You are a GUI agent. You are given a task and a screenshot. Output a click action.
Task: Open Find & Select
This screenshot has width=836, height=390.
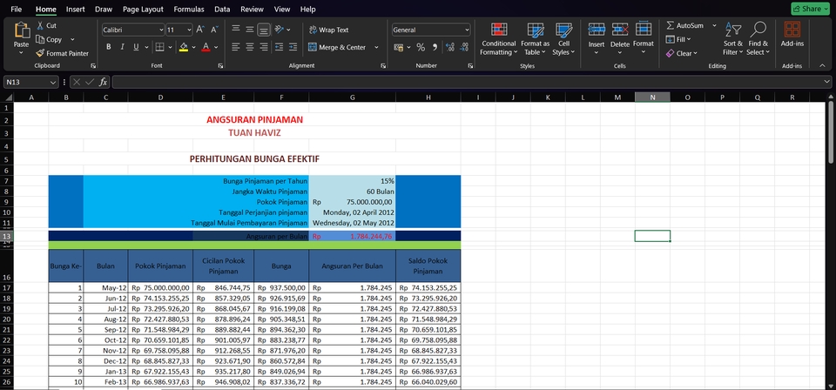coord(758,39)
